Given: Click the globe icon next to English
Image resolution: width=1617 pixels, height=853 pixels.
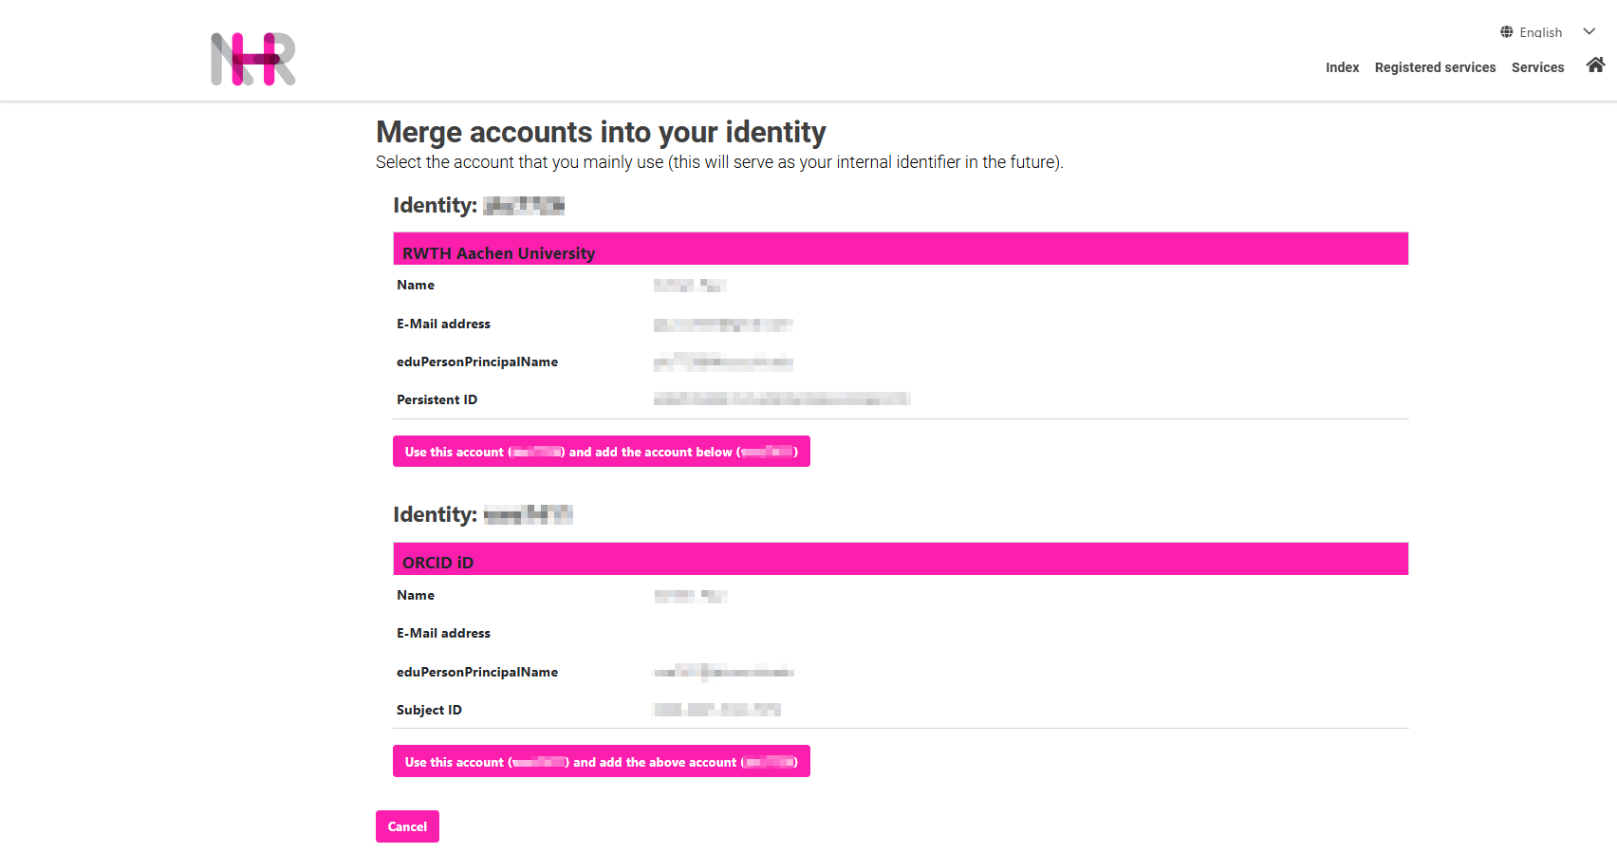Looking at the screenshot, I should point(1506,31).
